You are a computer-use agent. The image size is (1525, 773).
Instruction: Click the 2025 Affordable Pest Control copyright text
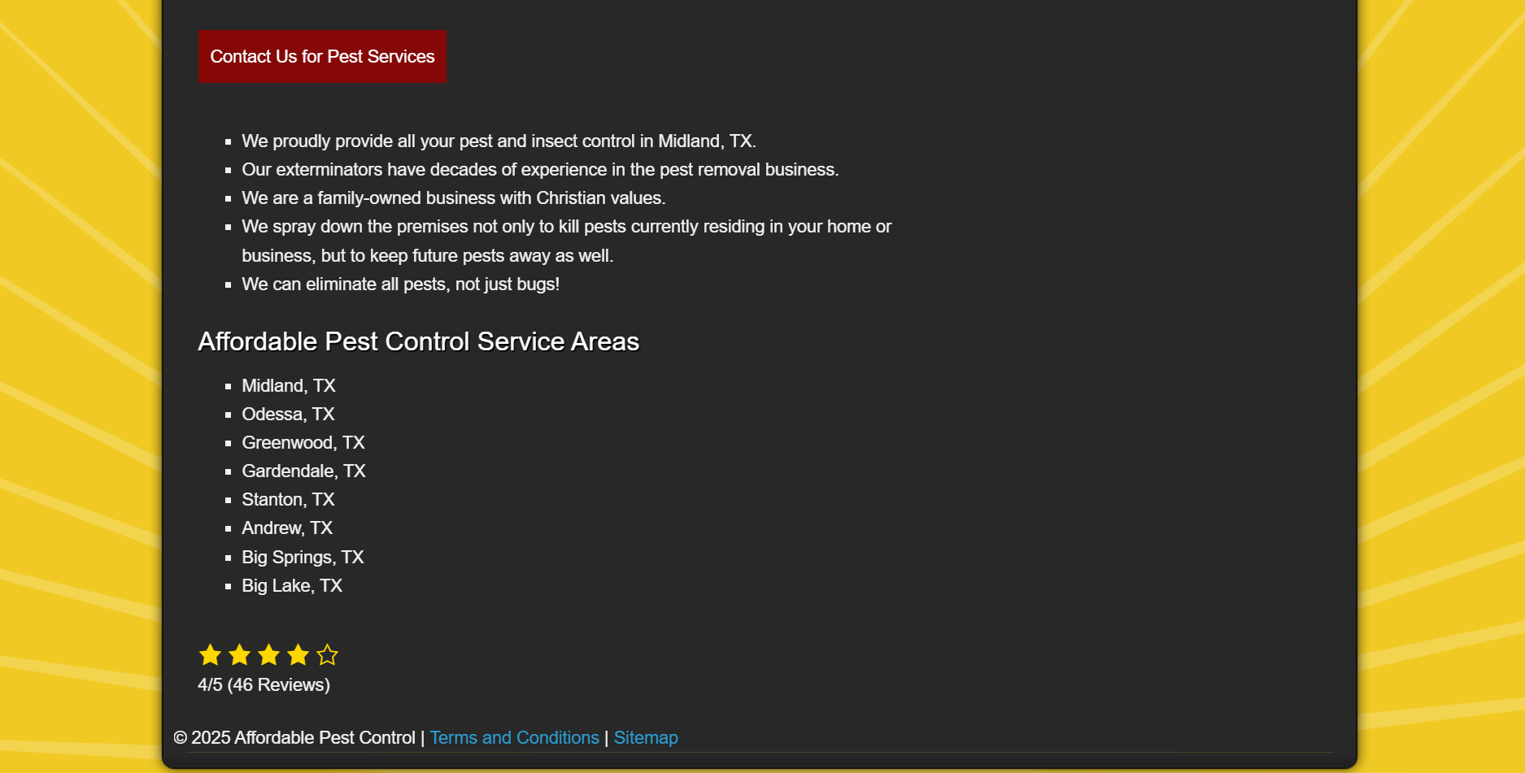(x=294, y=738)
